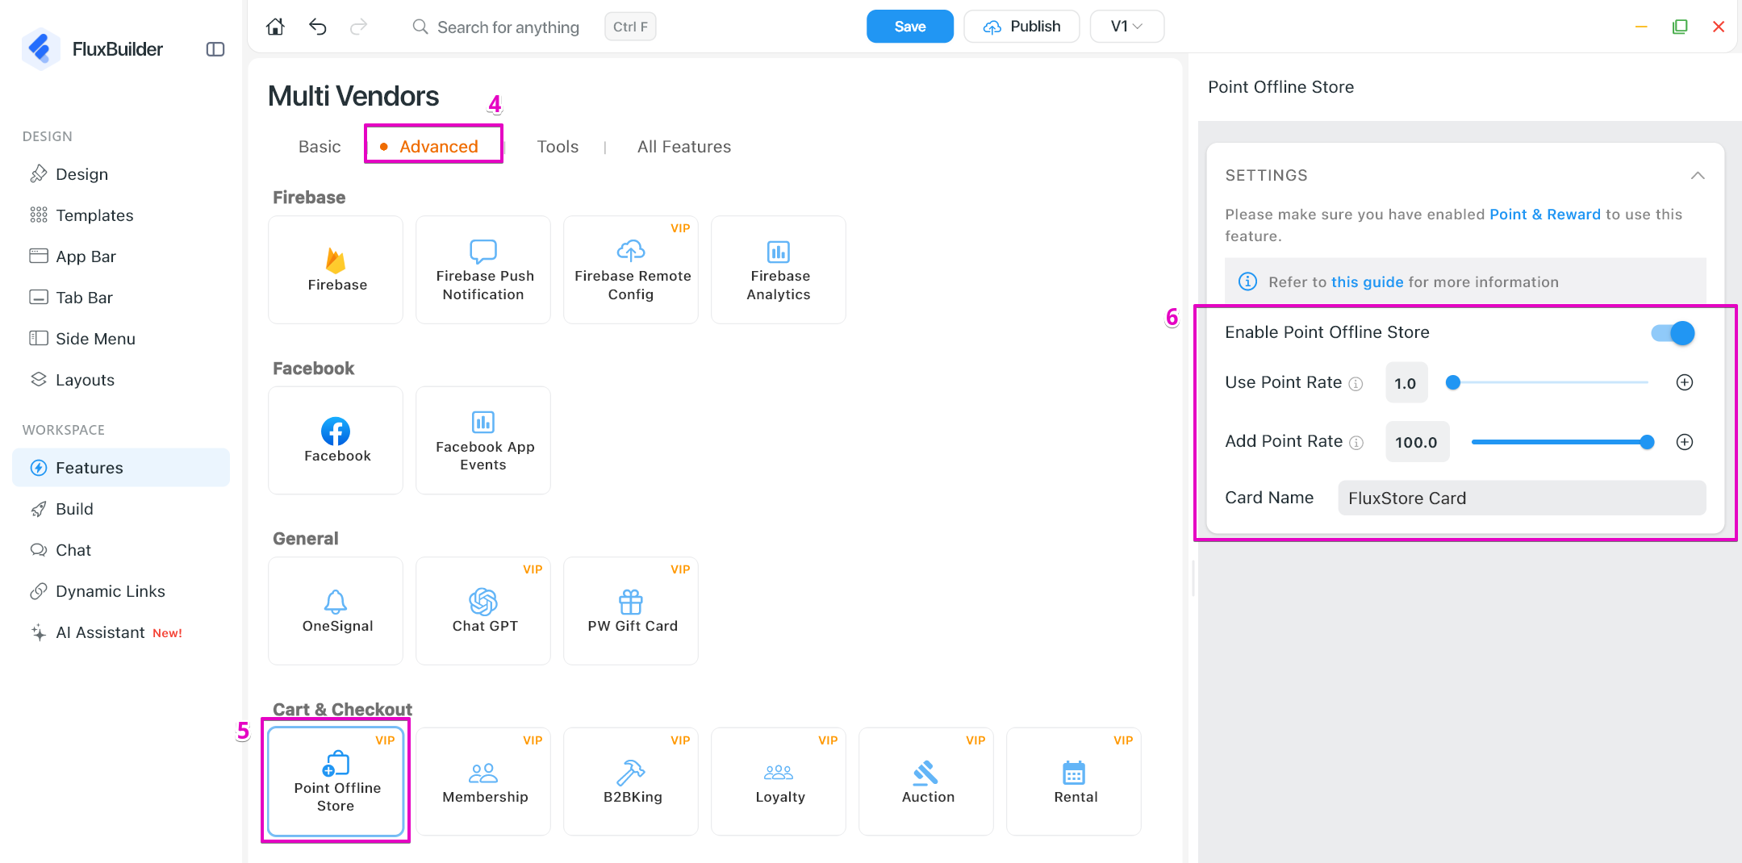Click the Add Point Rate info icon
This screenshot has width=1742, height=863.
point(1357,443)
